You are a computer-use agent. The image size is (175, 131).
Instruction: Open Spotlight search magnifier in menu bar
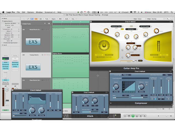click(172, 12)
